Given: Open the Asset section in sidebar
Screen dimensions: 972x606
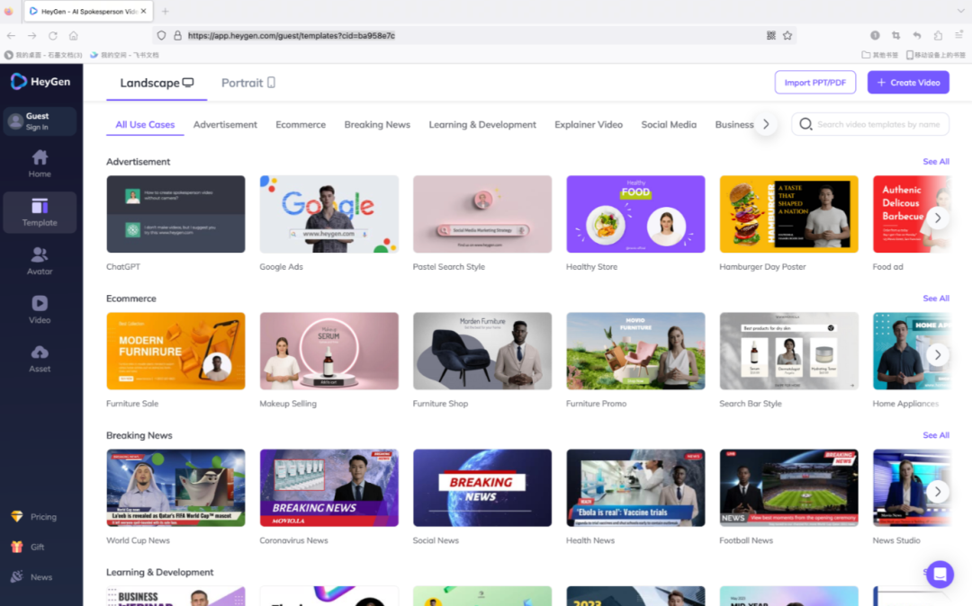Looking at the screenshot, I should (40, 359).
